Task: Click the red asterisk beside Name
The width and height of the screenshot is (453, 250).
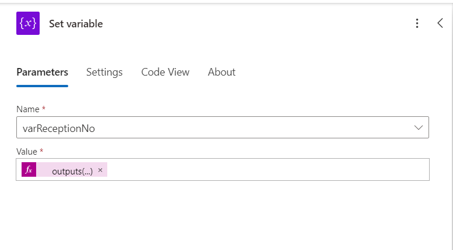Action: pos(44,109)
